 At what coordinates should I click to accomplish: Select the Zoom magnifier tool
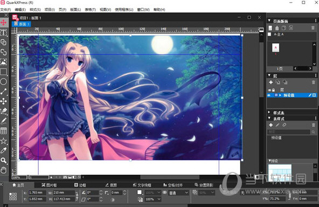[4, 161]
